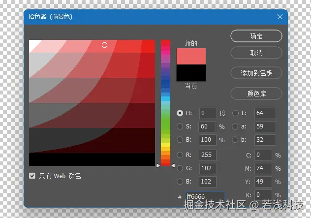Select the Lab lowercase b radio button

(x=235, y=140)
